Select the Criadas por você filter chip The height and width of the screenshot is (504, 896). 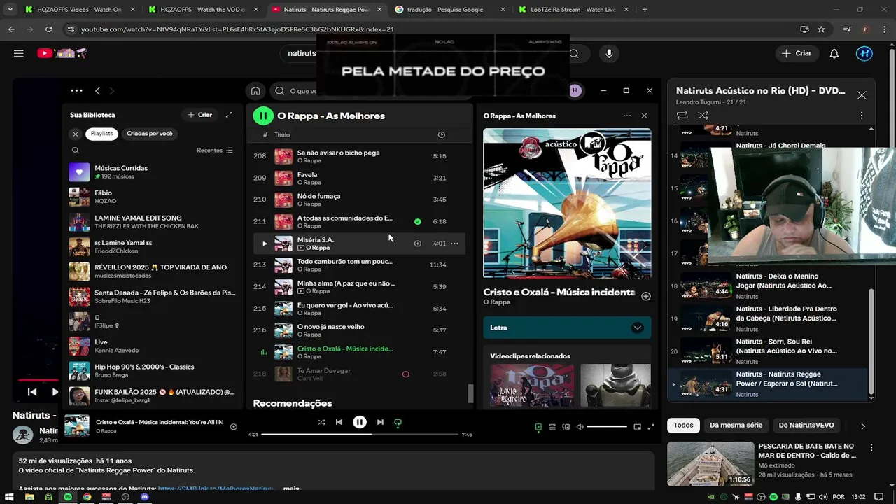(149, 134)
